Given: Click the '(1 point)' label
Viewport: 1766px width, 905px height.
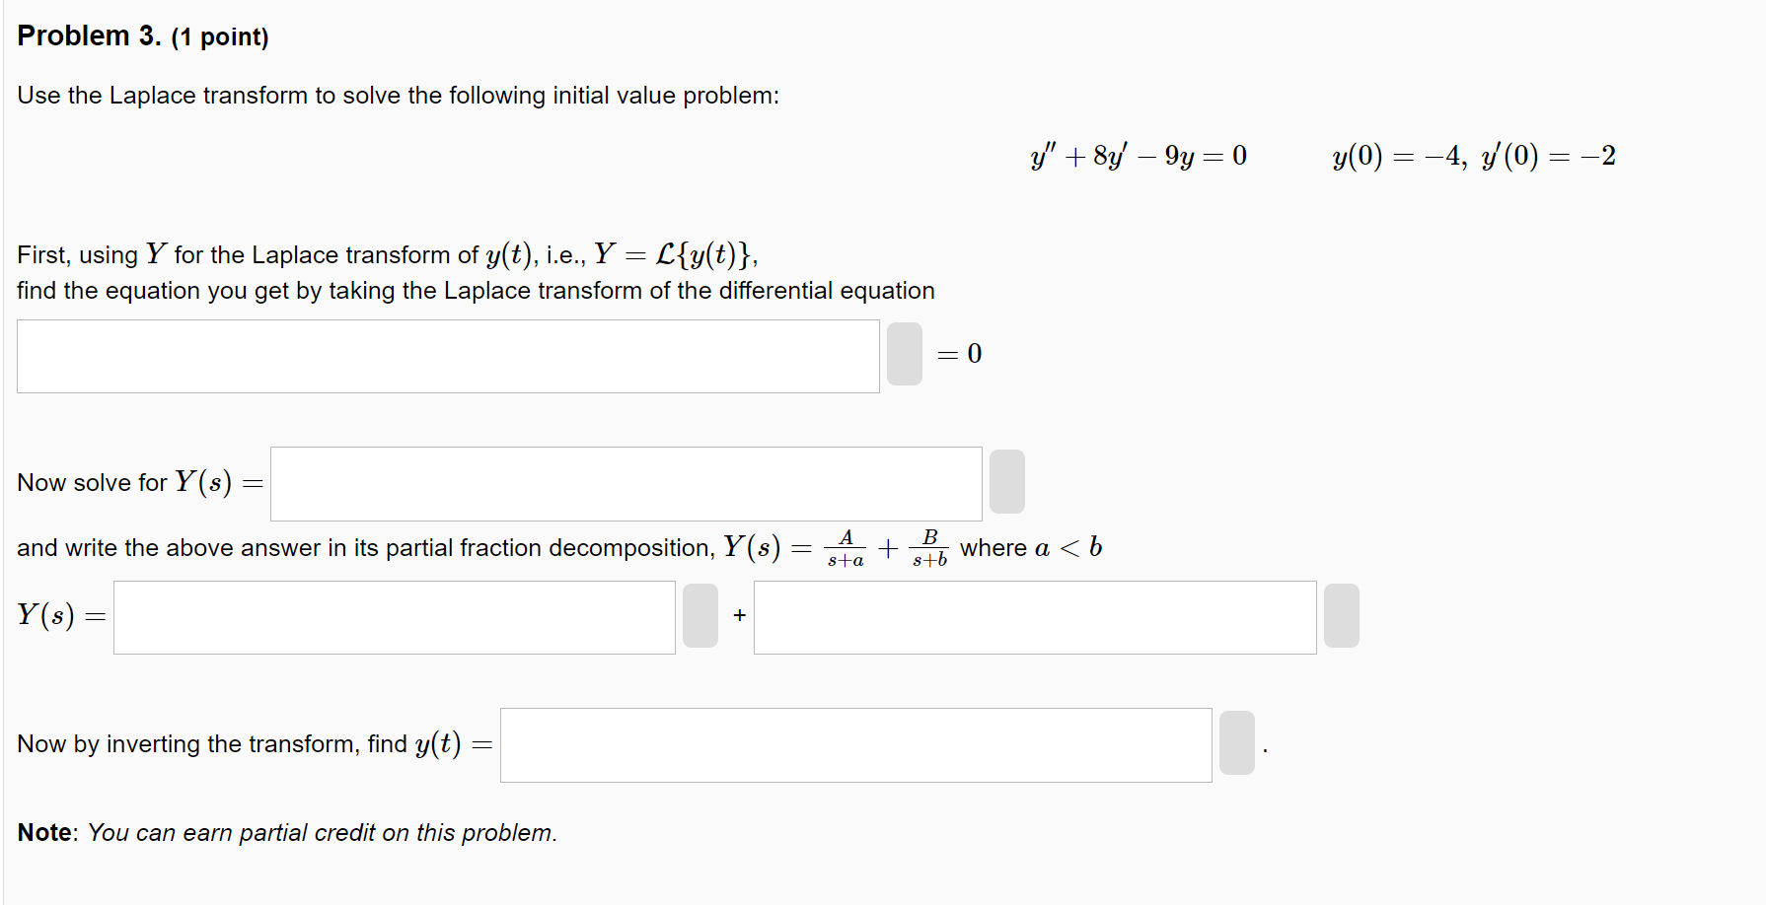Looking at the screenshot, I should tap(220, 37).
